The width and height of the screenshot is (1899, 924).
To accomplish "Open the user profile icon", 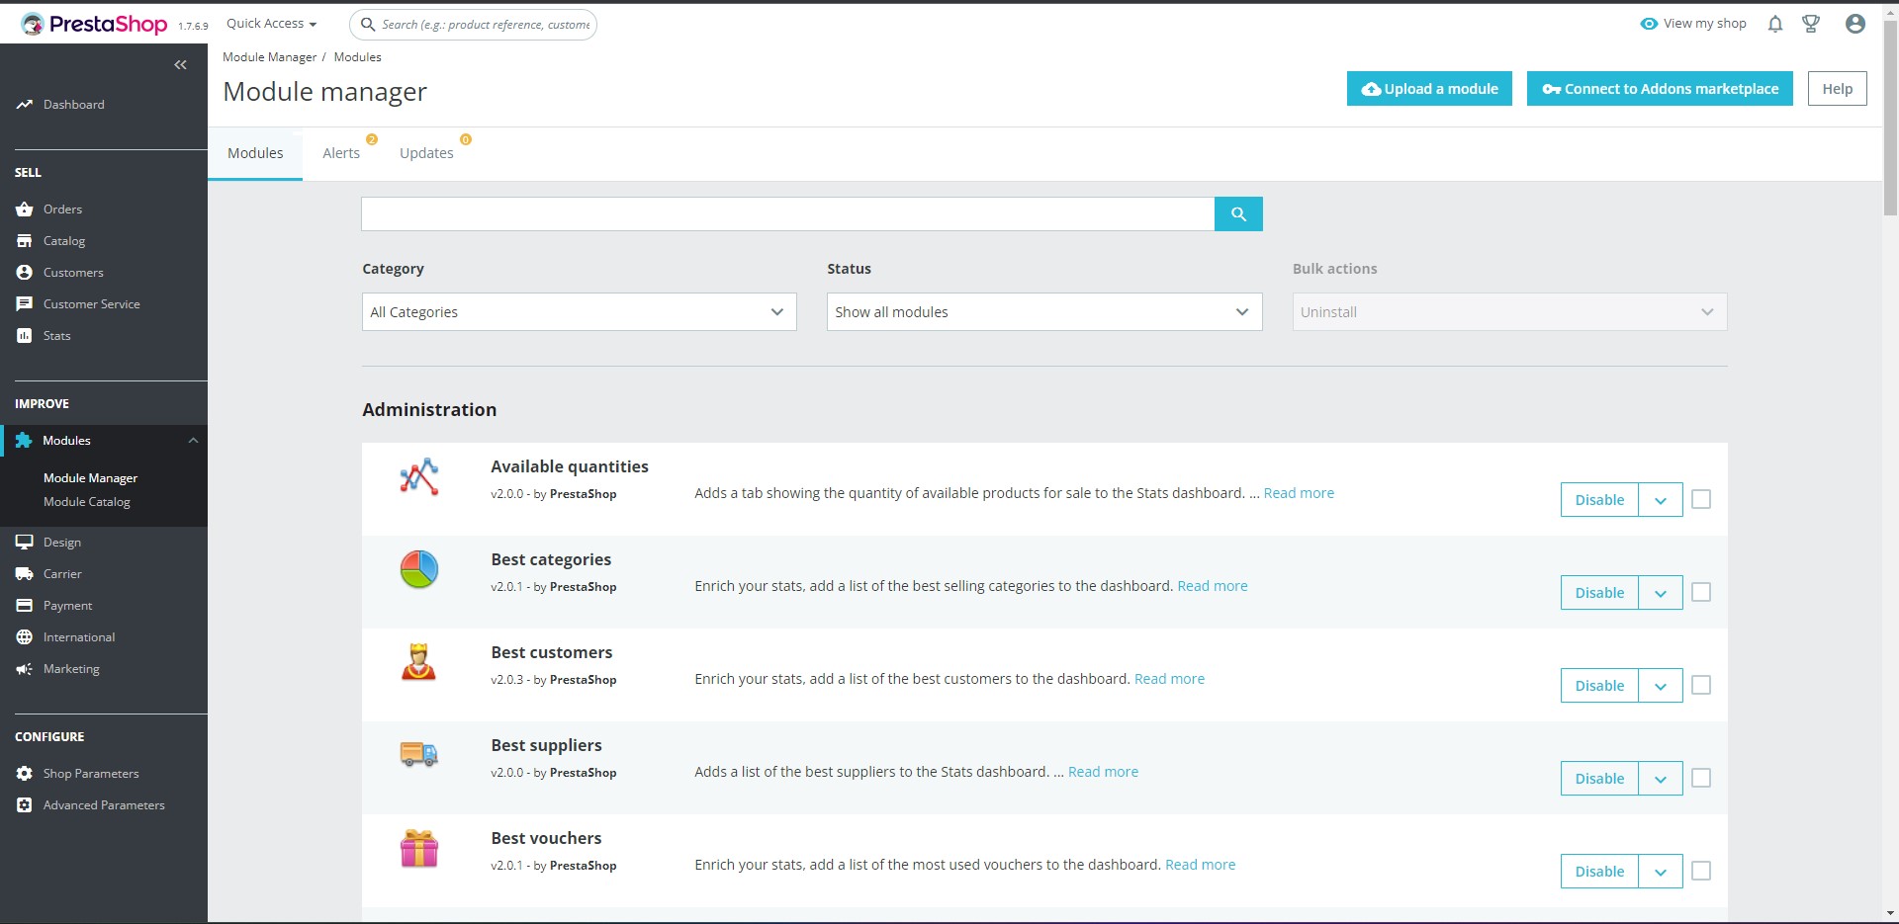I will click(1855, 24).
